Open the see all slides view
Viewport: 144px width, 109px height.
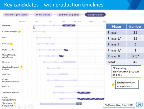(19, 106)
